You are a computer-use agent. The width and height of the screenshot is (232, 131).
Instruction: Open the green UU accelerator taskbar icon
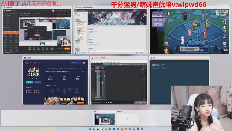138,129
